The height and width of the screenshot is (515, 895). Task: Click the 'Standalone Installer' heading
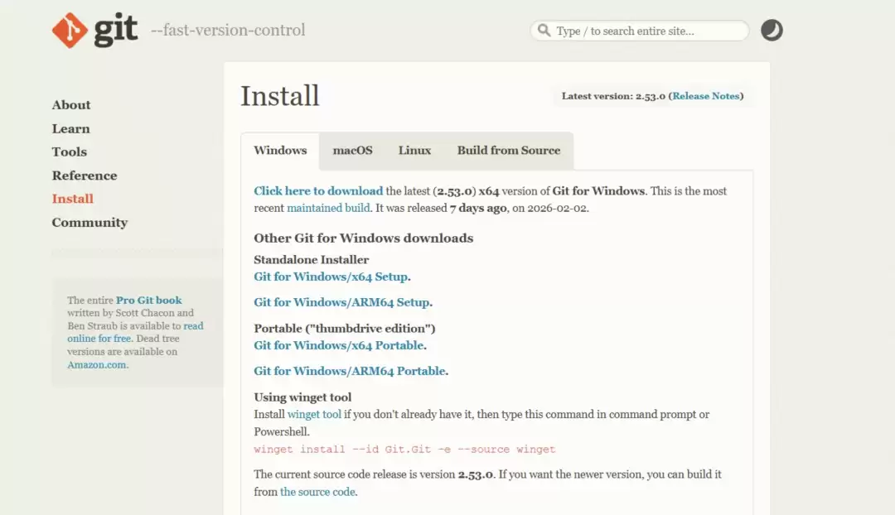click(x=311, y=259)
